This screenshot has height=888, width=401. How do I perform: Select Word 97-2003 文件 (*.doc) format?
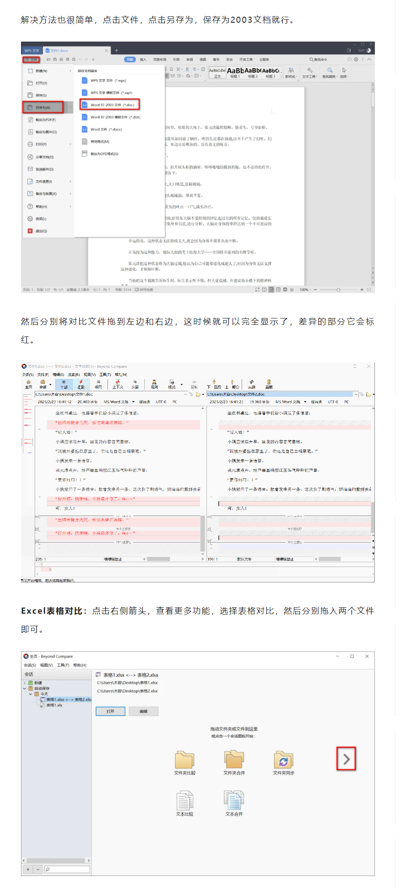click(x=110, y=105)
